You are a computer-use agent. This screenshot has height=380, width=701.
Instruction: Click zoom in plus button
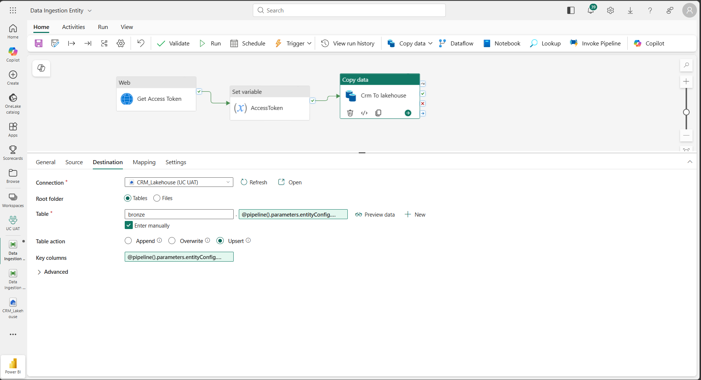pyautogui.click(x=686, y=81)
